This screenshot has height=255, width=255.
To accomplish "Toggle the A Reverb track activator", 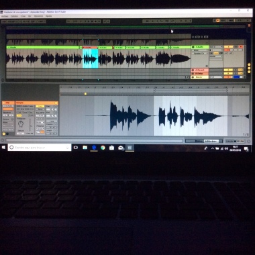I will (228, 70).
